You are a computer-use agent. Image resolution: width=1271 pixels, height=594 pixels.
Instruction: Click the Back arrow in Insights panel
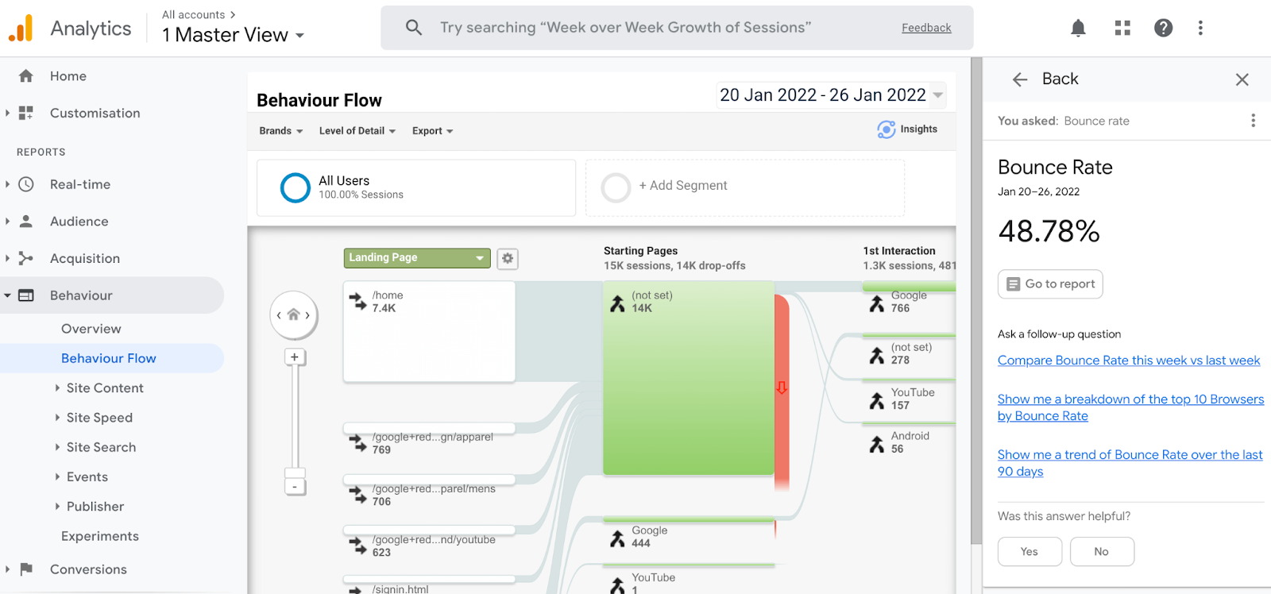1020,79
